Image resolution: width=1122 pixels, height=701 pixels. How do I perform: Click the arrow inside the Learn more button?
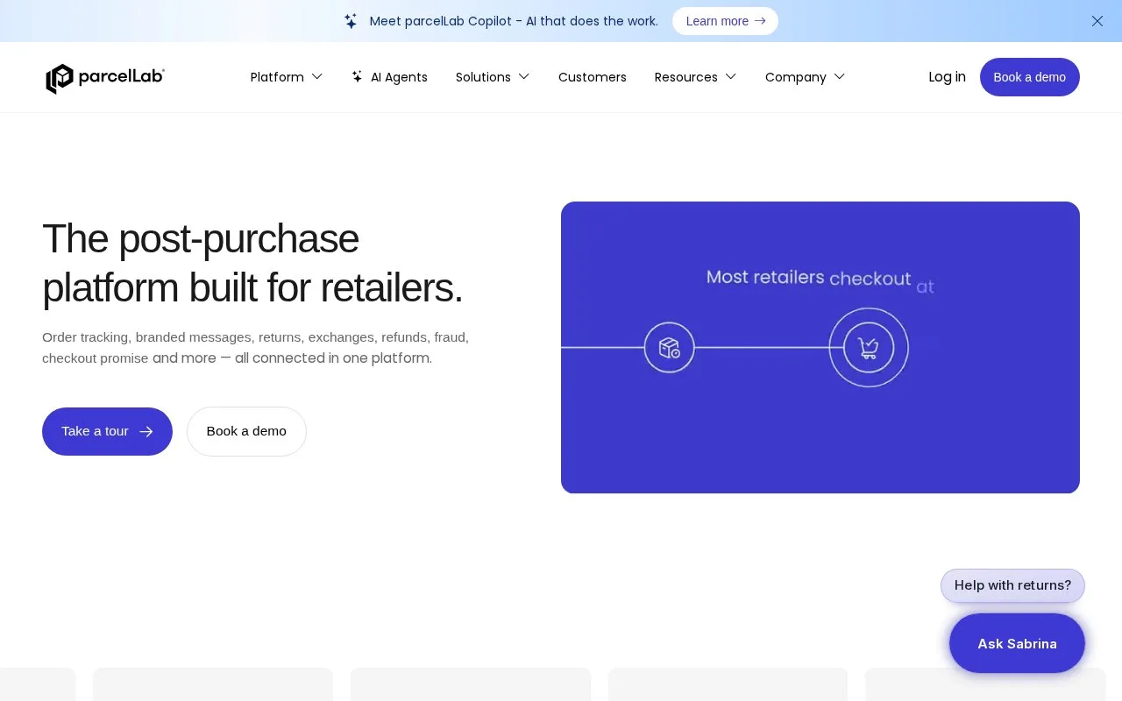click(x=760, y=21)
